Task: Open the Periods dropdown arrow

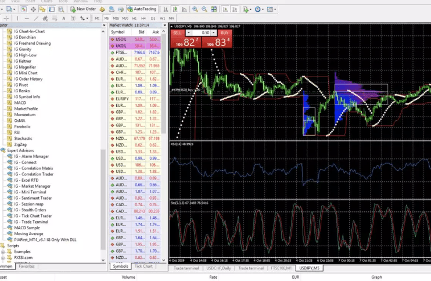Action: [x=263, y=10]
